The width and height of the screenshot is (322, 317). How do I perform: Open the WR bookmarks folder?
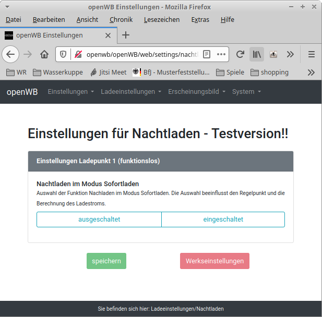16,72
